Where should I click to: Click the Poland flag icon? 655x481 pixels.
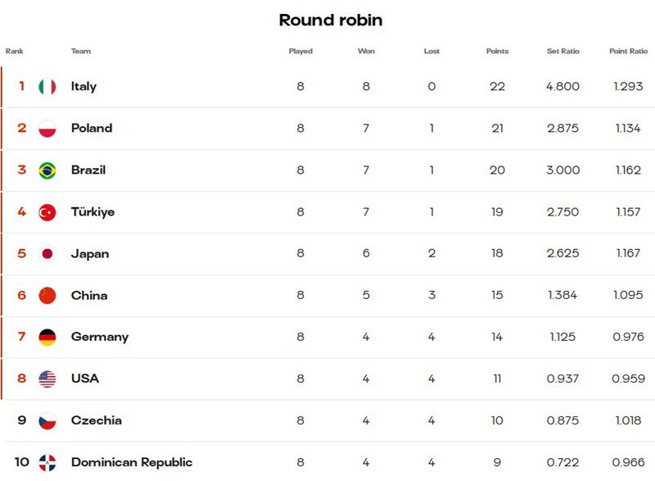(47, 129)
